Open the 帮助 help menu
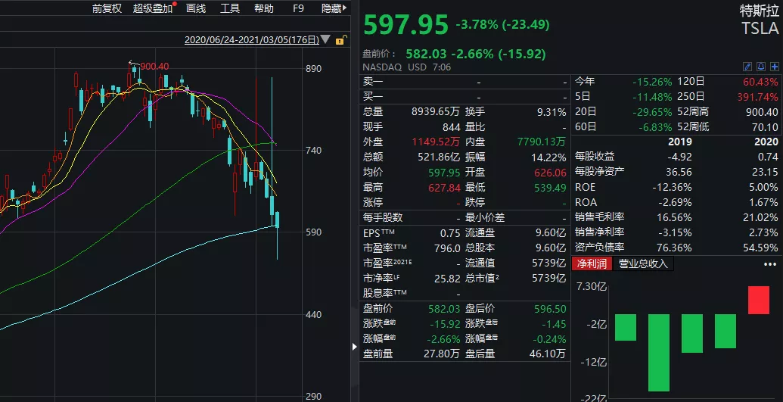783x402 pixels. [x=264, y=8]
